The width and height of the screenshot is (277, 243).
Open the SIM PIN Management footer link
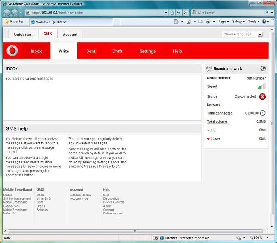[17, 199]
